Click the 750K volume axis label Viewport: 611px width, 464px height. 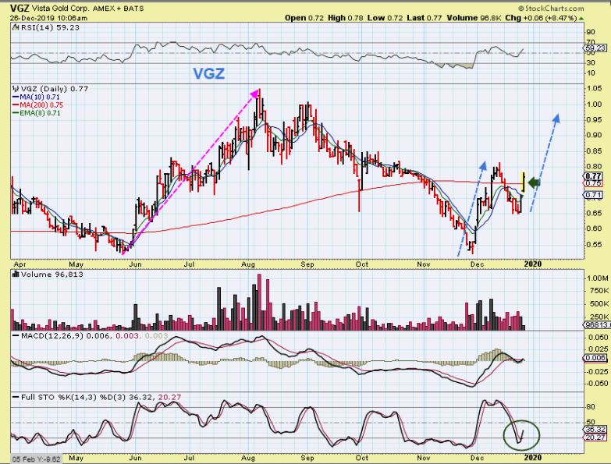coord(599,291)
